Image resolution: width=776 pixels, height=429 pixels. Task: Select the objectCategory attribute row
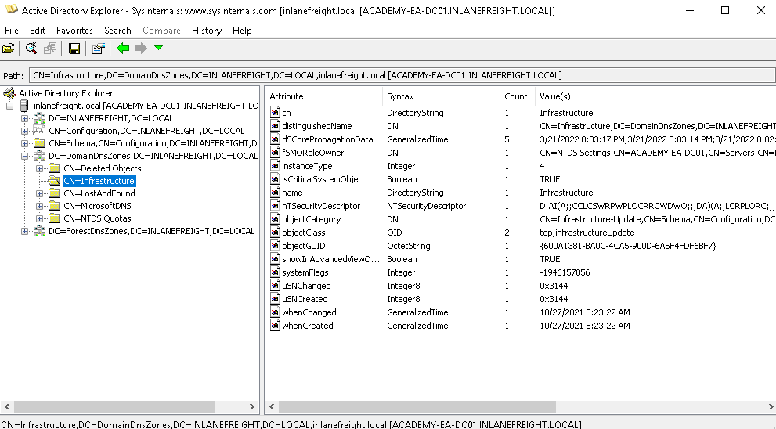(x=522, y=219)
